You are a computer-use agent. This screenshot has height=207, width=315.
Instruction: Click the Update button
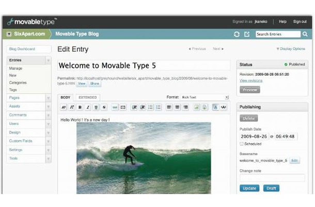(249, 188)
